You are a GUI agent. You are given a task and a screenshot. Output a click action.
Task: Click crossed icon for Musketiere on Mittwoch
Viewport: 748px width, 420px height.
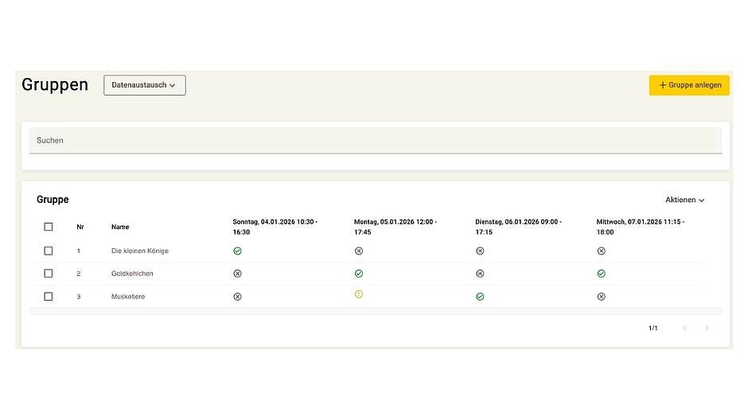point(601,296)
